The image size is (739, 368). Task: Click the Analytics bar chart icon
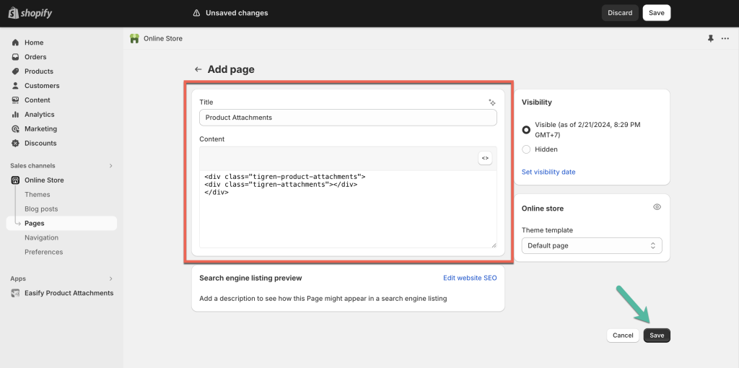pos(15,115)
